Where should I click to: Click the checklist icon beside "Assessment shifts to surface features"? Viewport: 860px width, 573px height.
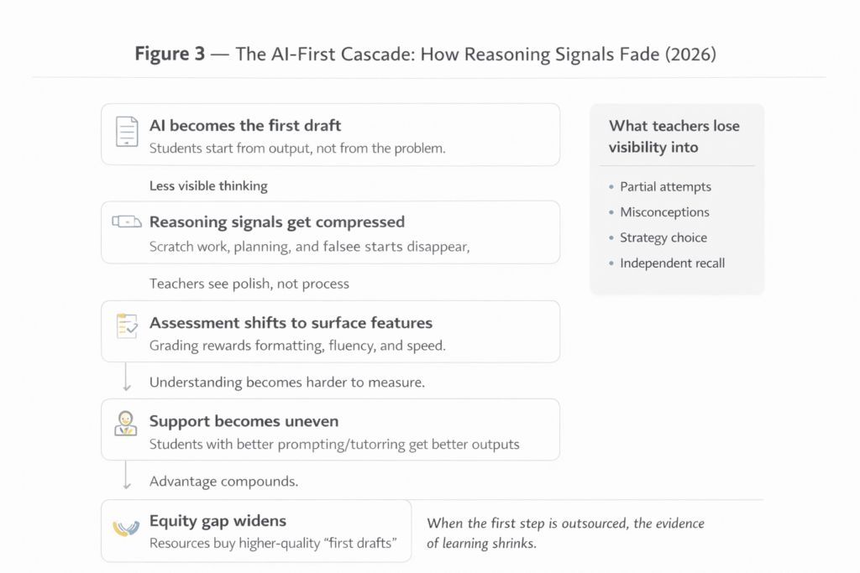[x=126, y=326]
